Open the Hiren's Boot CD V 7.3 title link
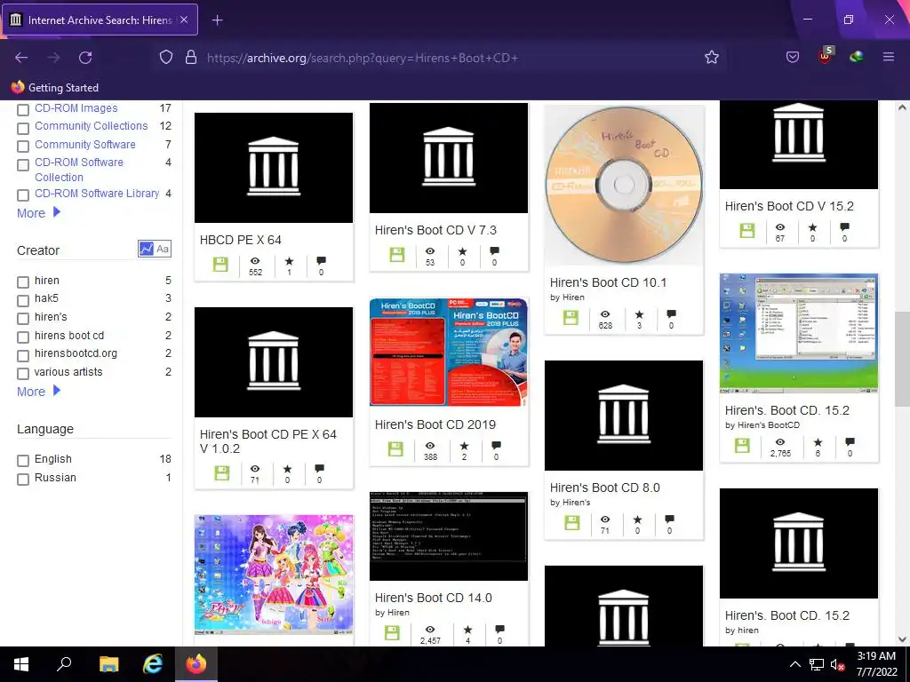This screenshot has height=682, width=910. (x=435, y=230)
